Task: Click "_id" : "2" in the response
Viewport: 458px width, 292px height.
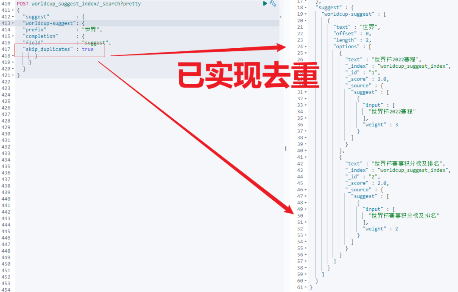Action: (363, 176)
